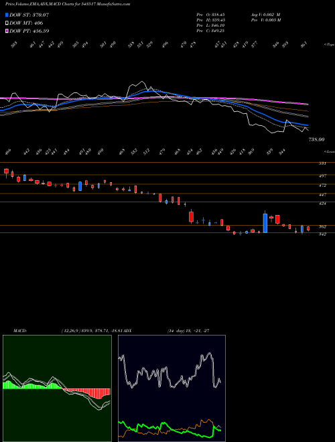Click the large blue candlestick near 362 level
The width and height of the screenshot is (335, 442).
(265, 223)
